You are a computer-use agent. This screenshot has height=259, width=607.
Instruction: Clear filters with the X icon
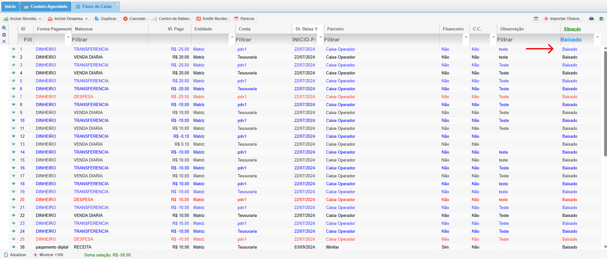pos(4,41)
